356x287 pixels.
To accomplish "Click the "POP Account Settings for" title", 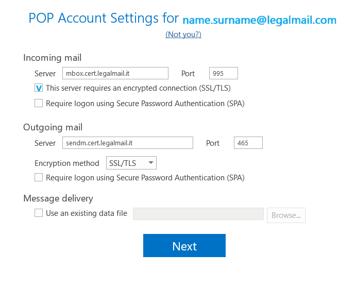I will (104, 19).
